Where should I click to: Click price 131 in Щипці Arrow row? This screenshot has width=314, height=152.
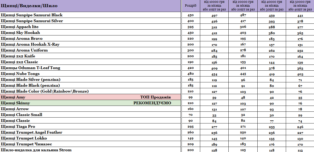(x=214, y=110)
